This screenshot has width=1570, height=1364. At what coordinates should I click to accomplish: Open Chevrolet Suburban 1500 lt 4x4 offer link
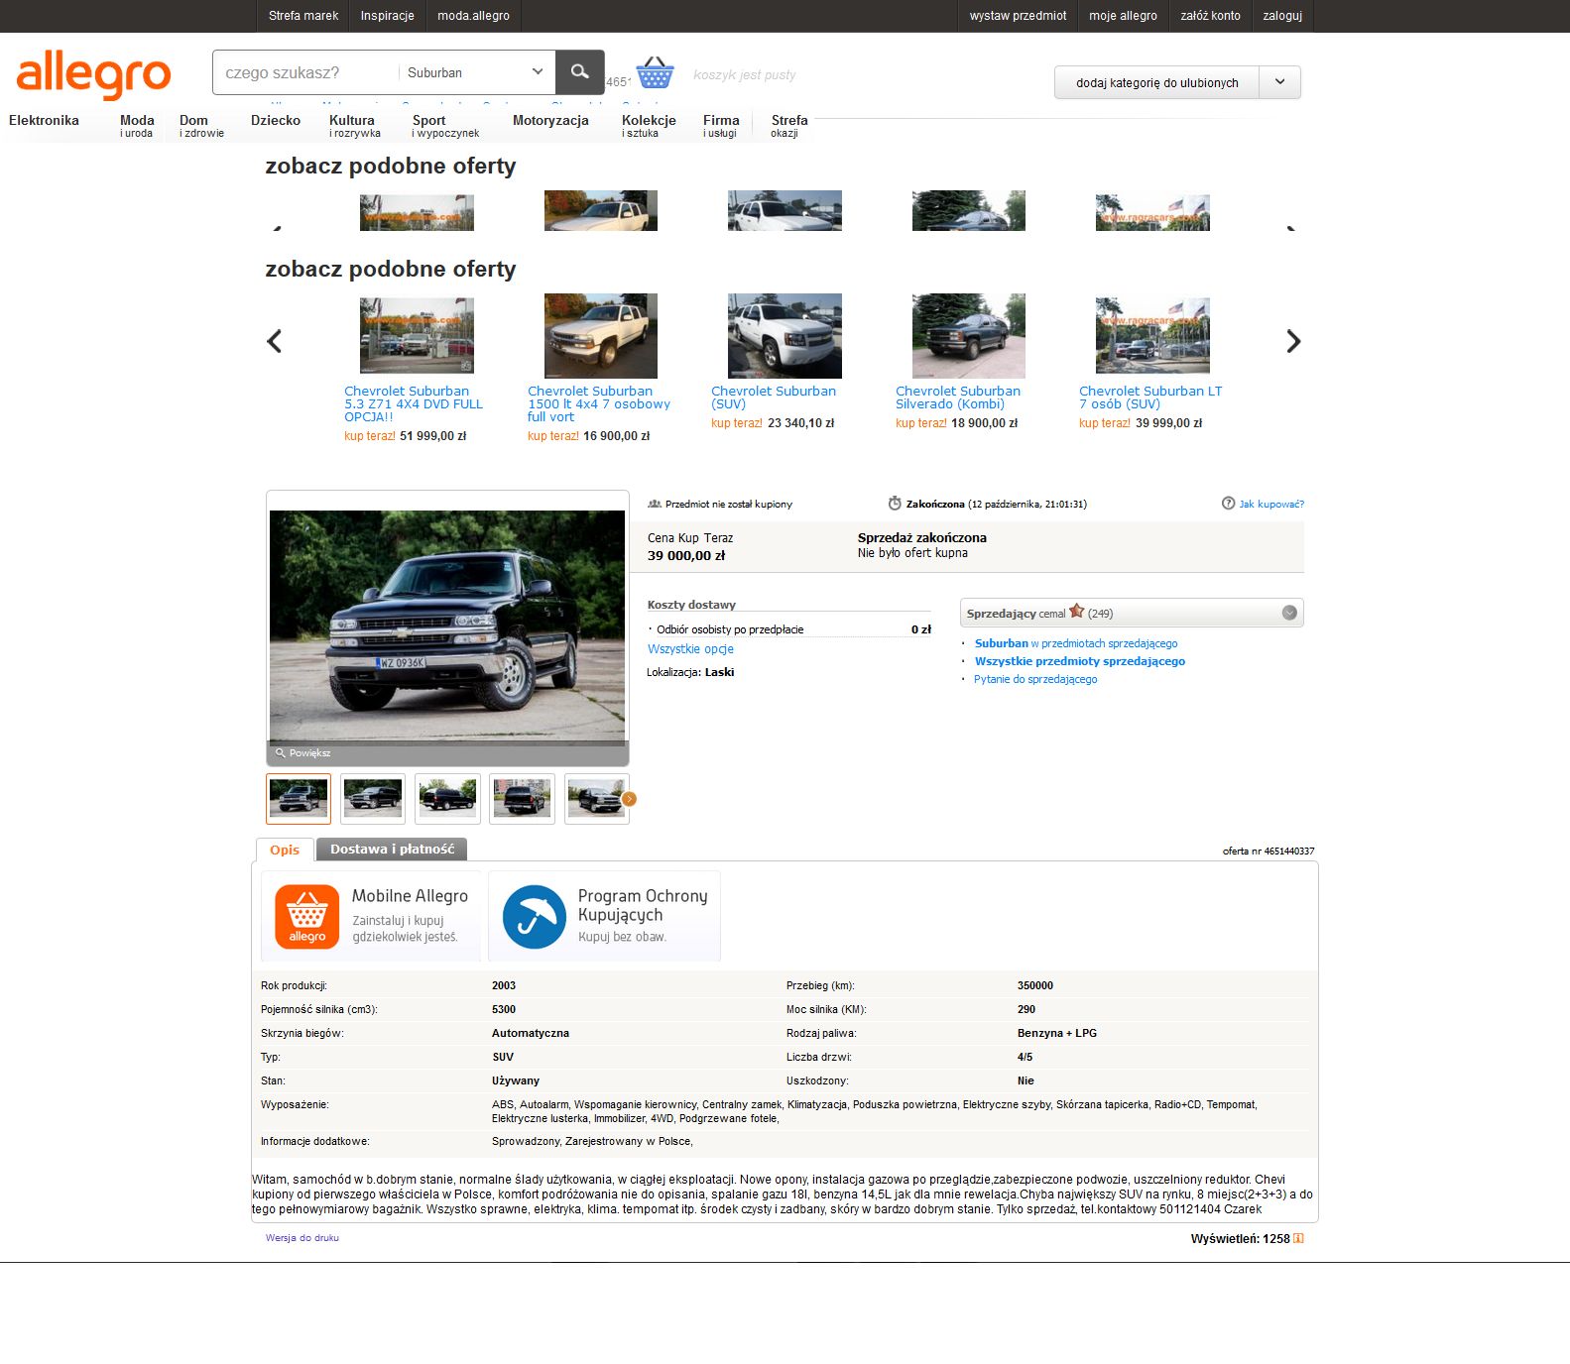(599, 403)
